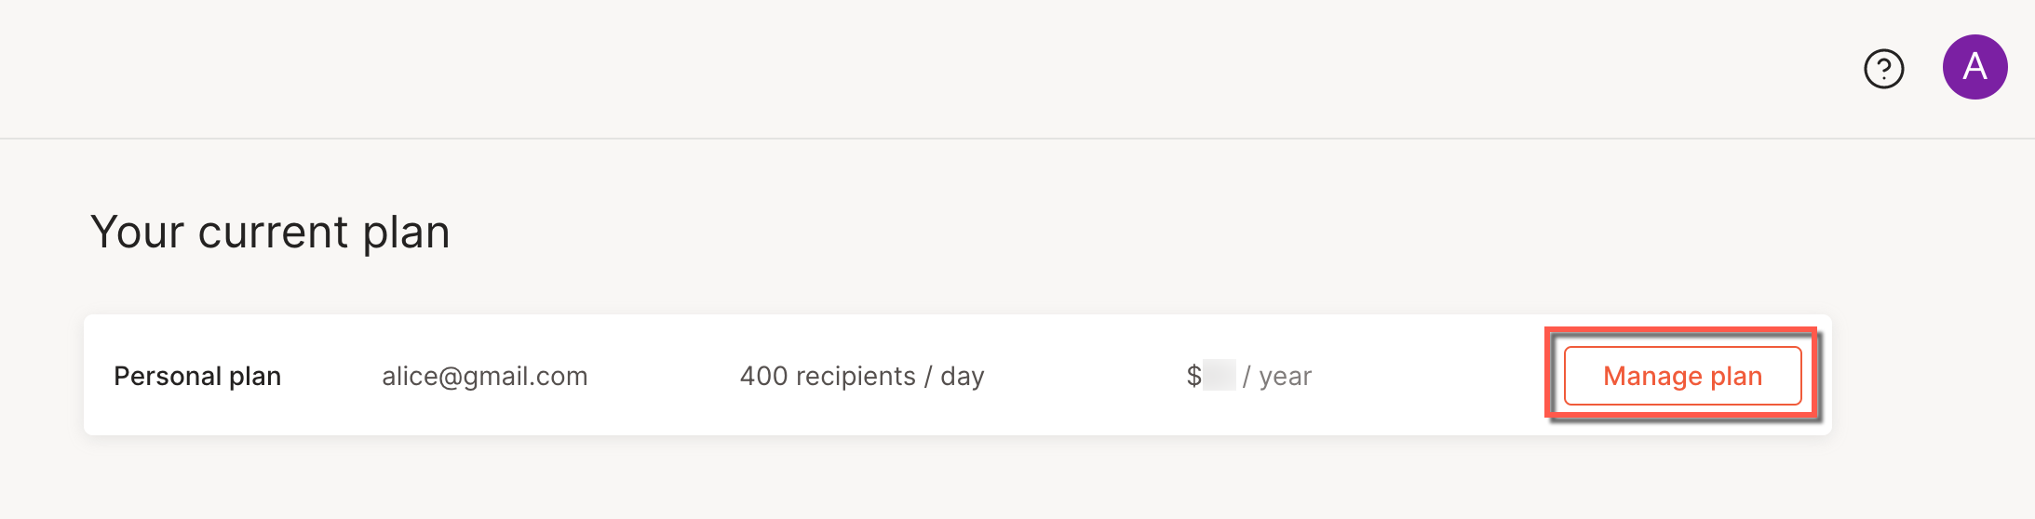The image size is (2035, 519).
Task: Click the 400 recipients / day text
Action: (861, 376)
